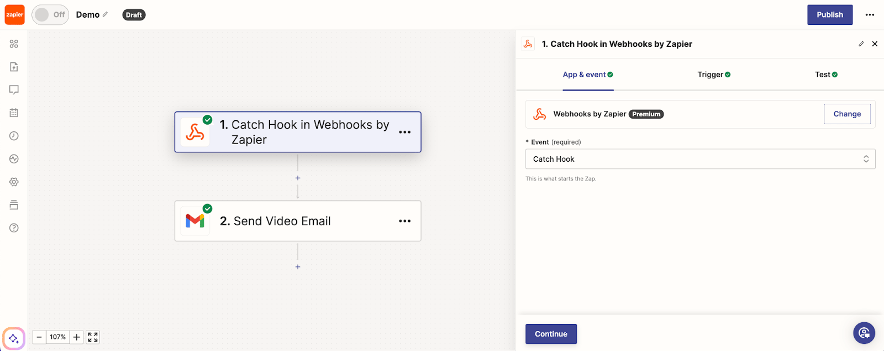Select the Catch Hook in Webhooks step card
This screenshot has height=351, width=884.
[298, 132]
